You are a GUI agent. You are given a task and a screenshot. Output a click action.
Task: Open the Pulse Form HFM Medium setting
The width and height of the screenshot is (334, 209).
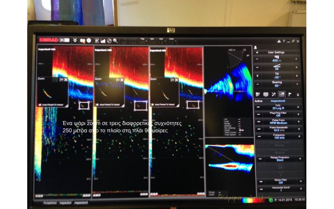278,121
